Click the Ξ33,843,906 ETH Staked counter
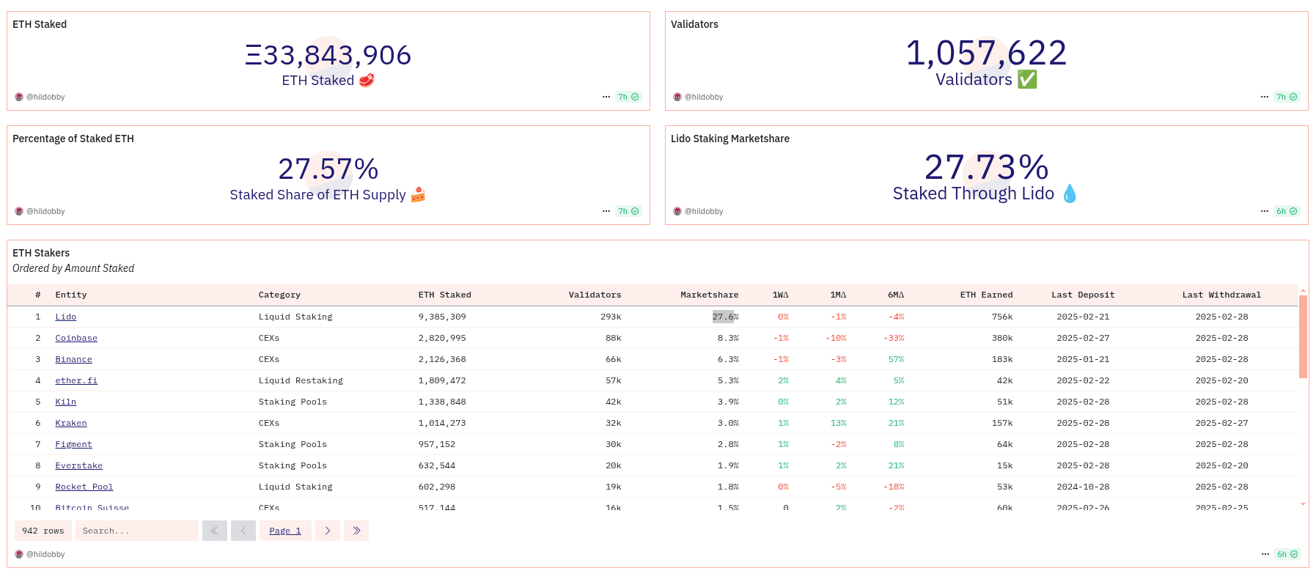This screenshot has width=1316, height=579. coord(328,55)
